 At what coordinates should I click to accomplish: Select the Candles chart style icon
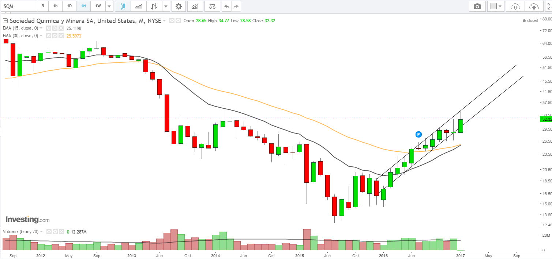pos(123,6)
